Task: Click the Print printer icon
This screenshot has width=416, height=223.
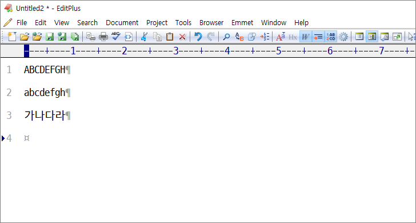Action: (103, 37)
